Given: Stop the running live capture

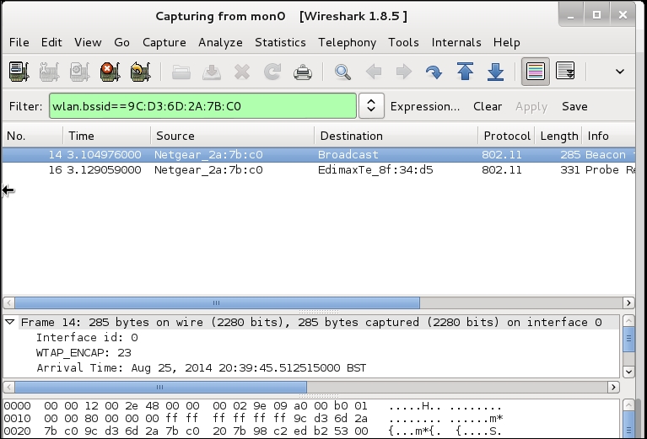Looking at the screenshot, I should pyautogui.click(x=110, y=72).
